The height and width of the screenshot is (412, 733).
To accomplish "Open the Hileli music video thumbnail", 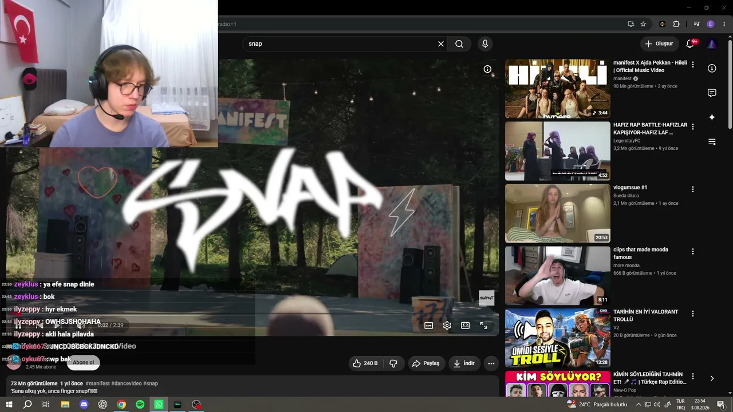I will [x=558, y=89].
